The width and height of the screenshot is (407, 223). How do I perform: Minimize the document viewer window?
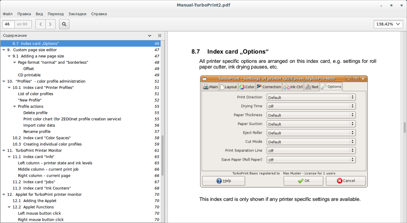click(x=382, y=5)
